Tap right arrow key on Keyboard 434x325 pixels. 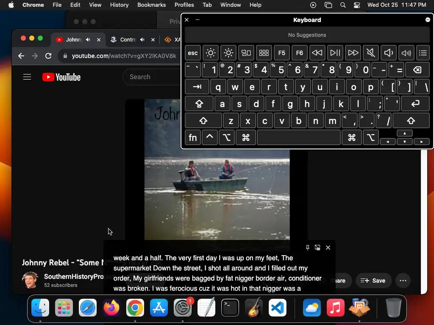pyautogui.click(x=421, y=141)
